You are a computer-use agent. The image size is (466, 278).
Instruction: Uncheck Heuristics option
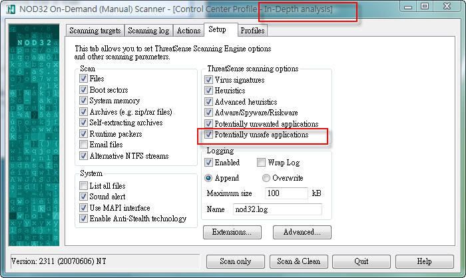pyautogui.click(x=208, y=91)
